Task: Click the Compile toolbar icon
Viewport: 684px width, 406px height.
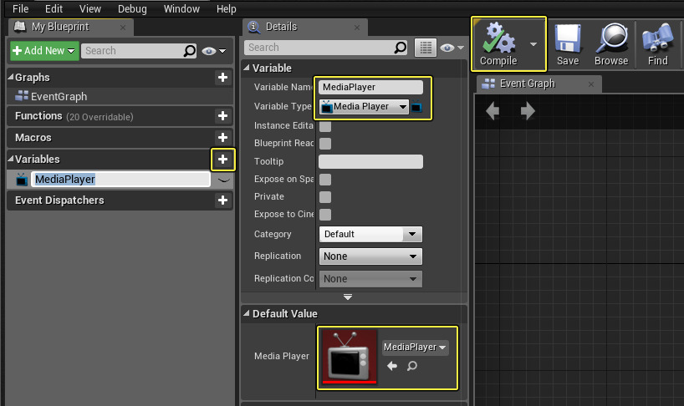Action: coord(499,39)
